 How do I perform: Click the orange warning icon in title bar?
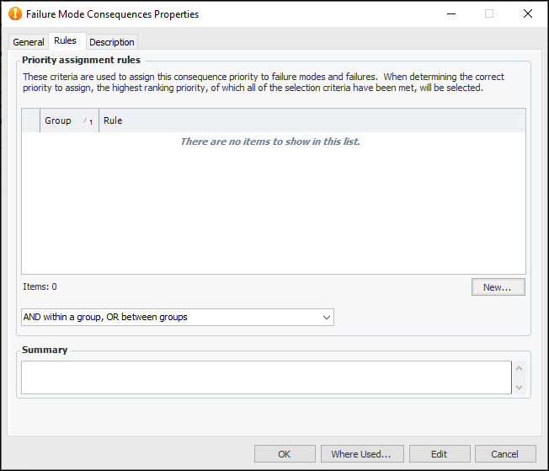pyautogui.click(x=15, y=14)
